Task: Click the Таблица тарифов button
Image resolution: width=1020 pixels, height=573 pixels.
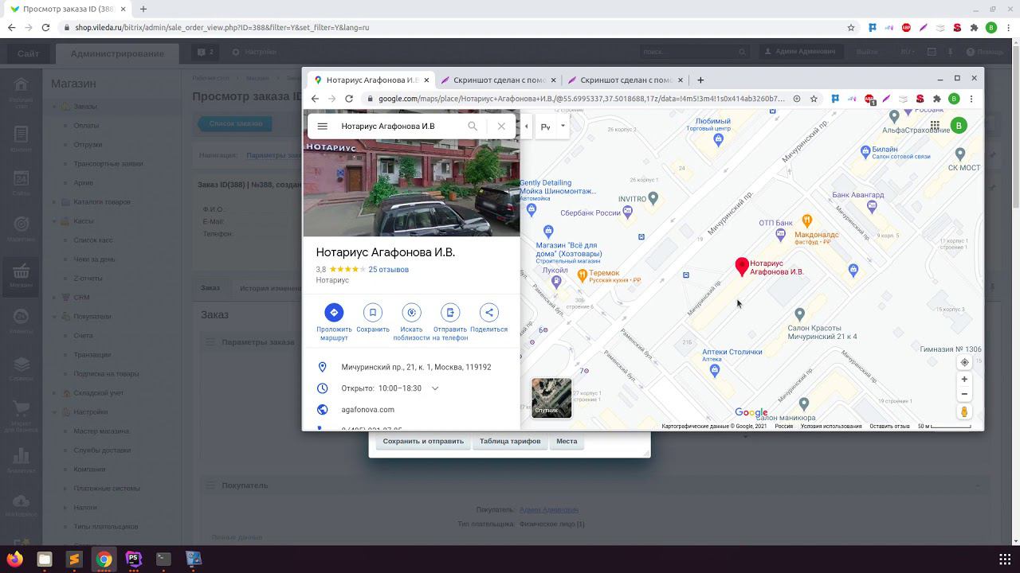Action: click(510, 441)
